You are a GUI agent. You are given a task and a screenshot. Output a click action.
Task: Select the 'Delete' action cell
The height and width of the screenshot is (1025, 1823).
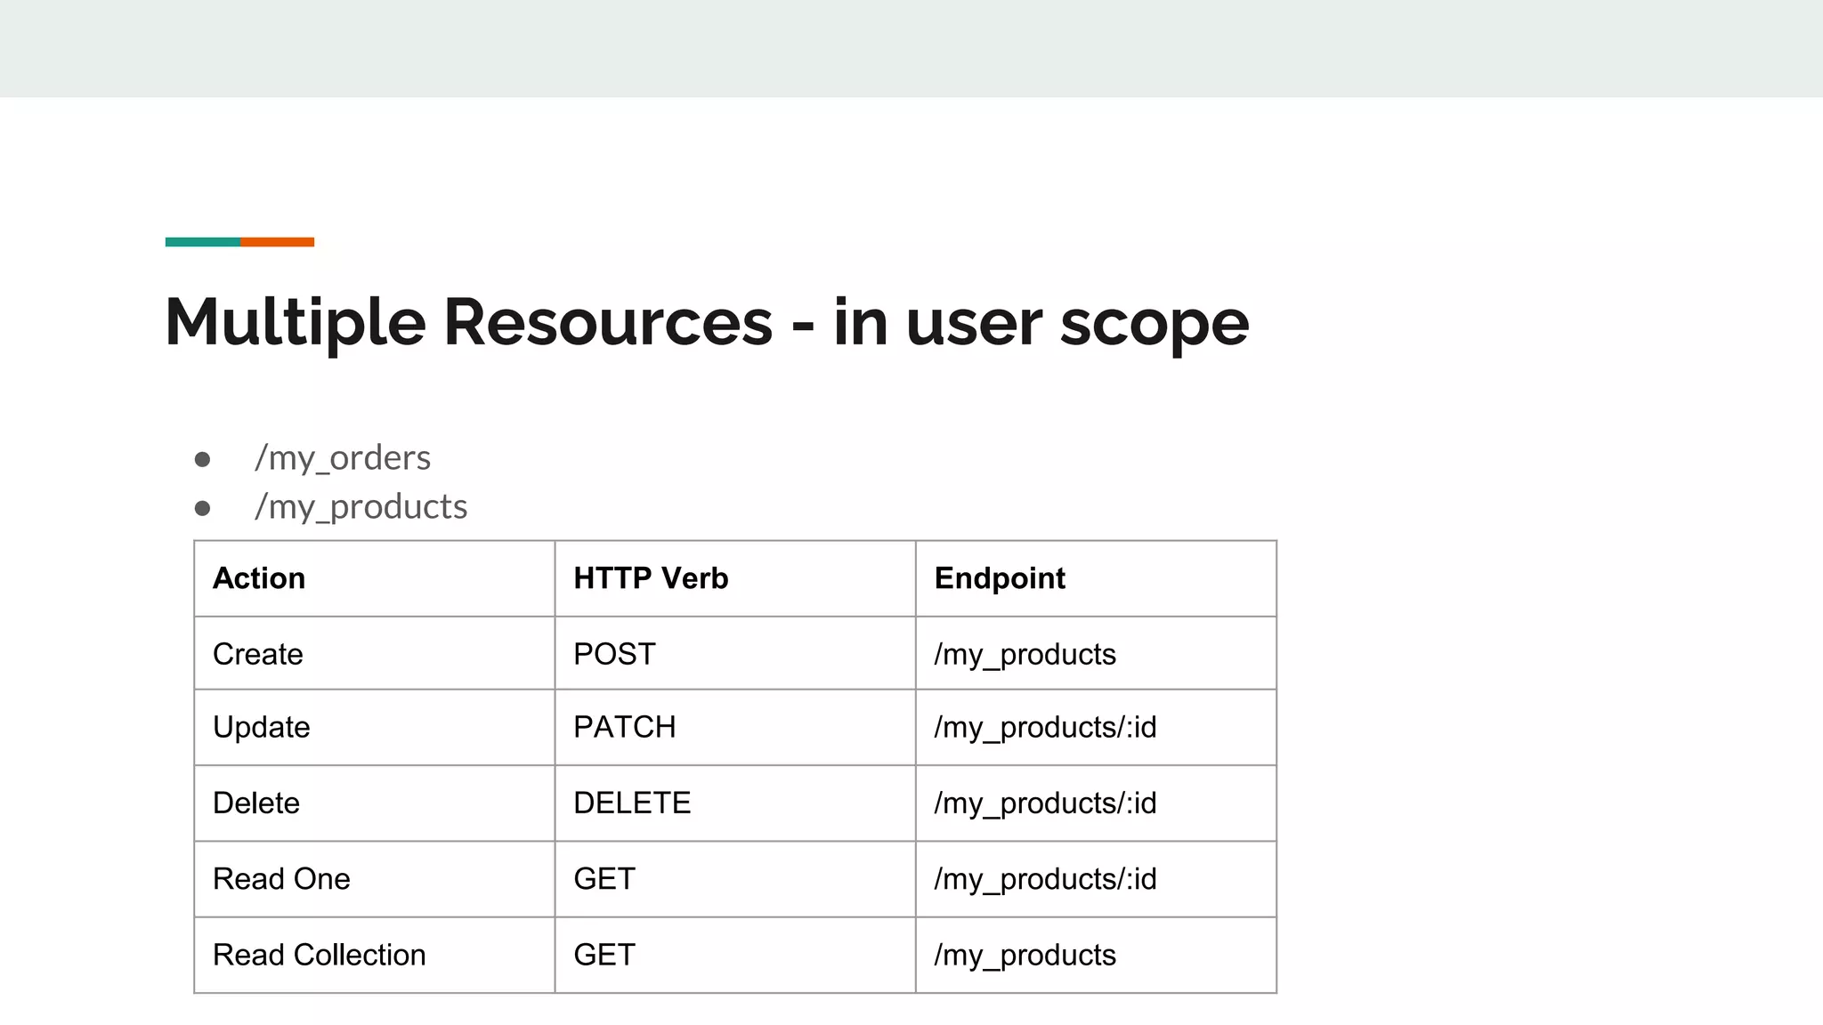click(x=375, y=803)
